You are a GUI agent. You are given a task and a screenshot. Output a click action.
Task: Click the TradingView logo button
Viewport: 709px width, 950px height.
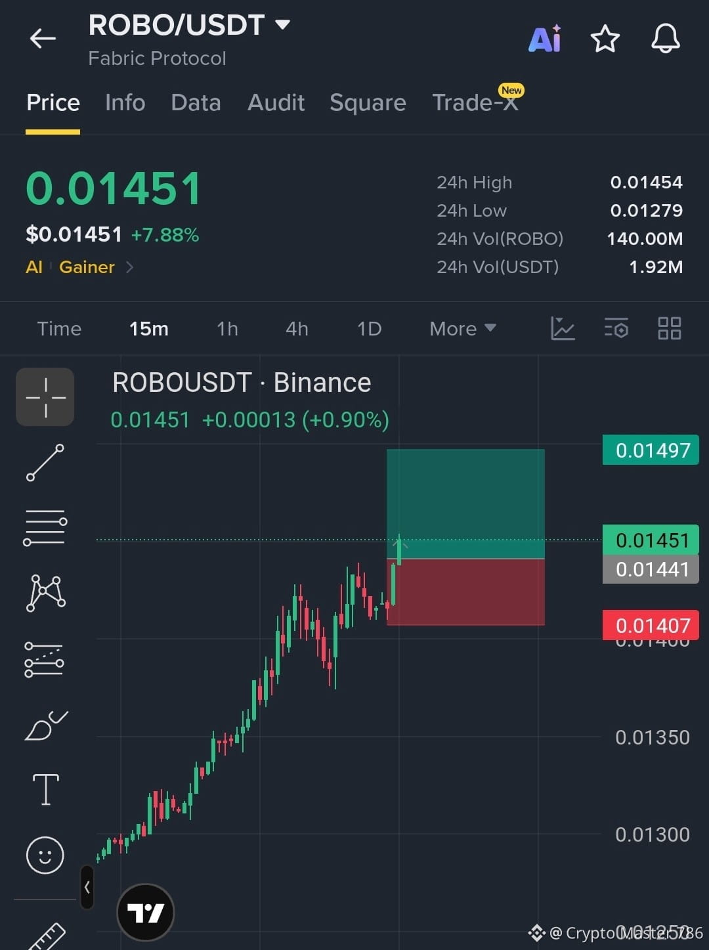(x=145, y=912)
